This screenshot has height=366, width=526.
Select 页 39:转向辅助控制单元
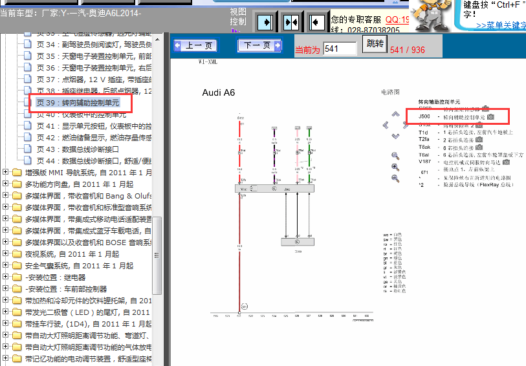click(78, 103)
